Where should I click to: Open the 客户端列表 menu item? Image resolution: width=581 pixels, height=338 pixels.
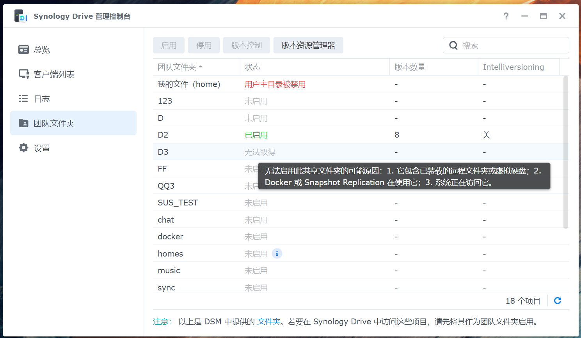[73, 74]
